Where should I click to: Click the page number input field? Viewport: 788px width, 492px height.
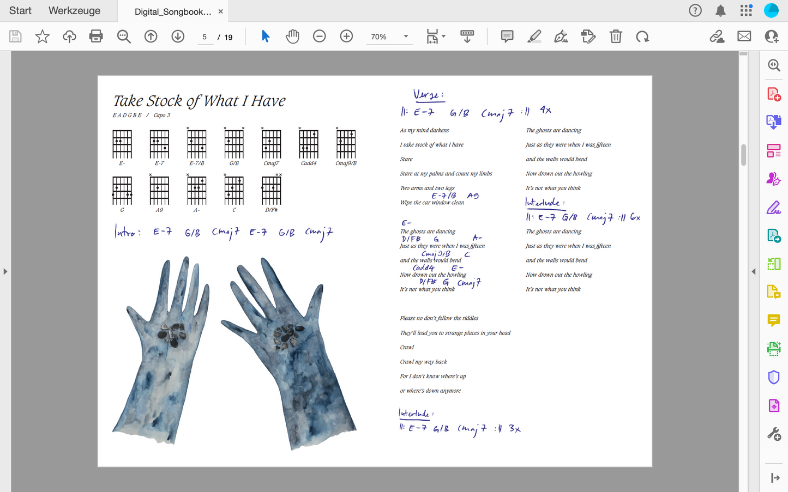pos(205,37)
